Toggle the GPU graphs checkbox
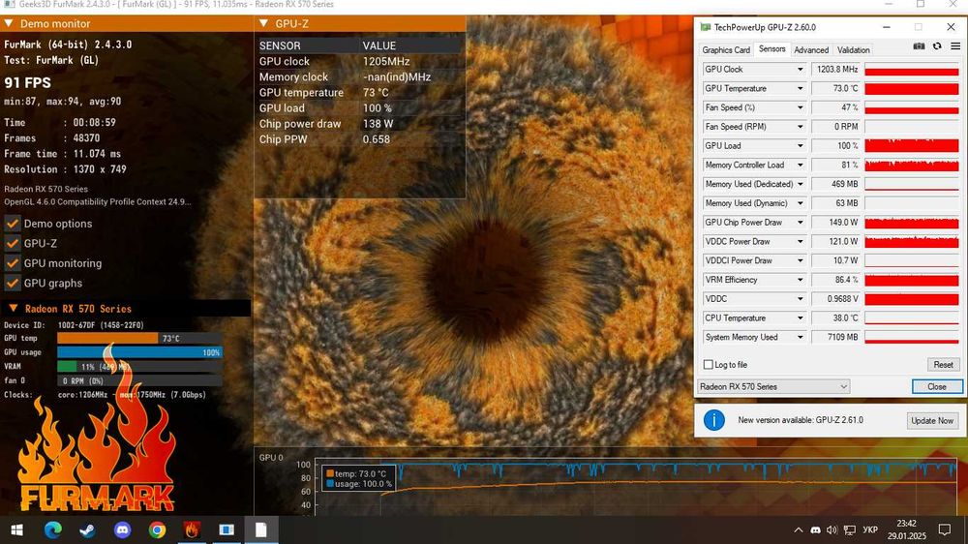968x544 pixels. (13, 283)
